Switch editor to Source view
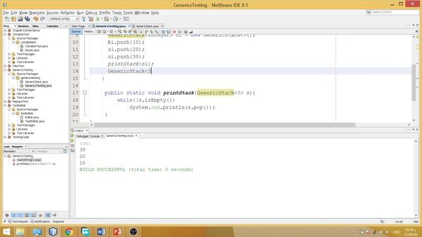The height and width of the screenshot is (237, 422). (76, 32)
